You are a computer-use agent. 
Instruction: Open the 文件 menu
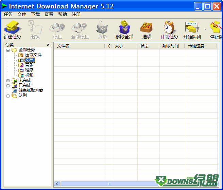coord(22,14)
